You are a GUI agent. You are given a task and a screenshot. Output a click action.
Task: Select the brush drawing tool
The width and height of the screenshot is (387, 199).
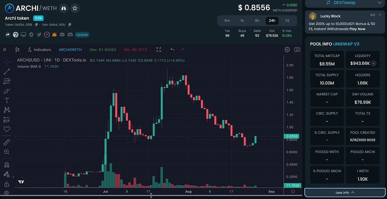point(7,91)
